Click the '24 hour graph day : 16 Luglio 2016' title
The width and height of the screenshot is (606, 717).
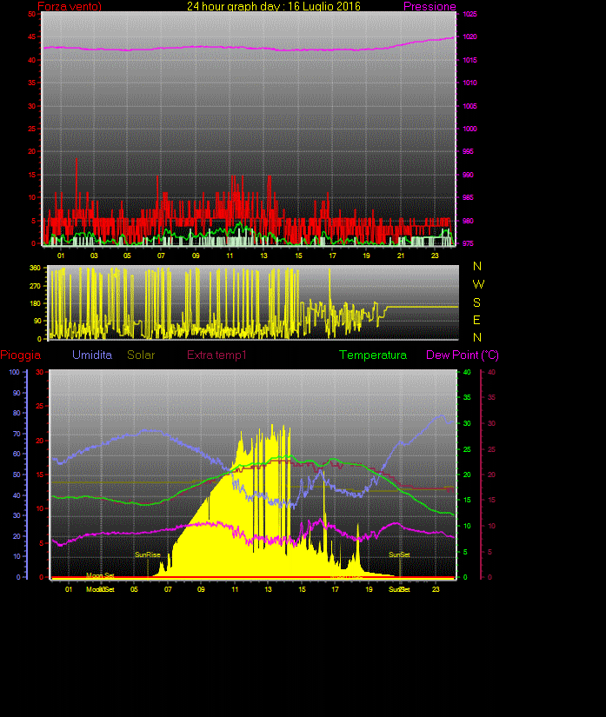(274, 6)
